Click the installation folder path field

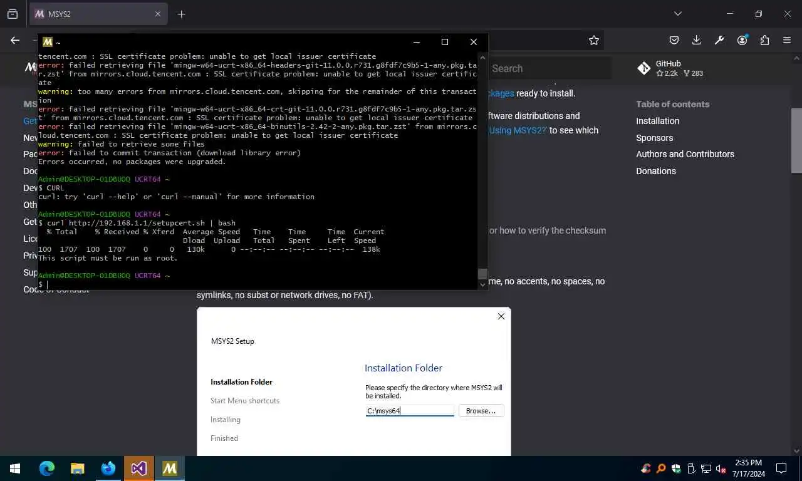coord(410,411)
